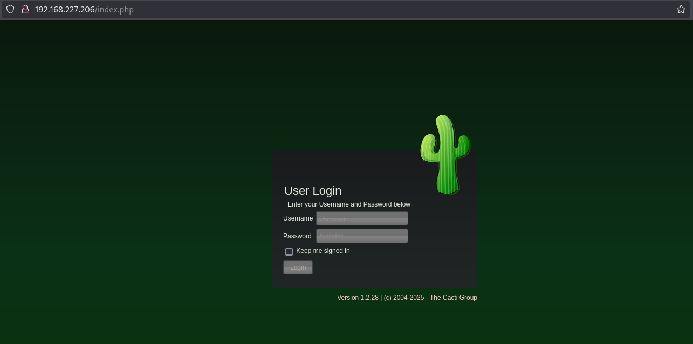This screenshot has height=344, width=693.
Task: Click the "User Login" heading
Action: [x=313, y=191]
